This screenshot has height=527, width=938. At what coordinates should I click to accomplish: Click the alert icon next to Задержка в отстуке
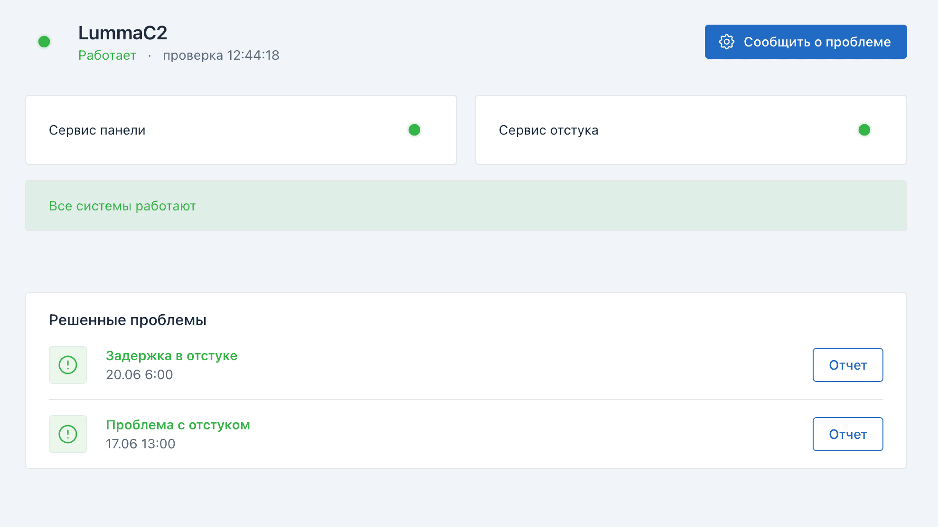pos(68,365)
